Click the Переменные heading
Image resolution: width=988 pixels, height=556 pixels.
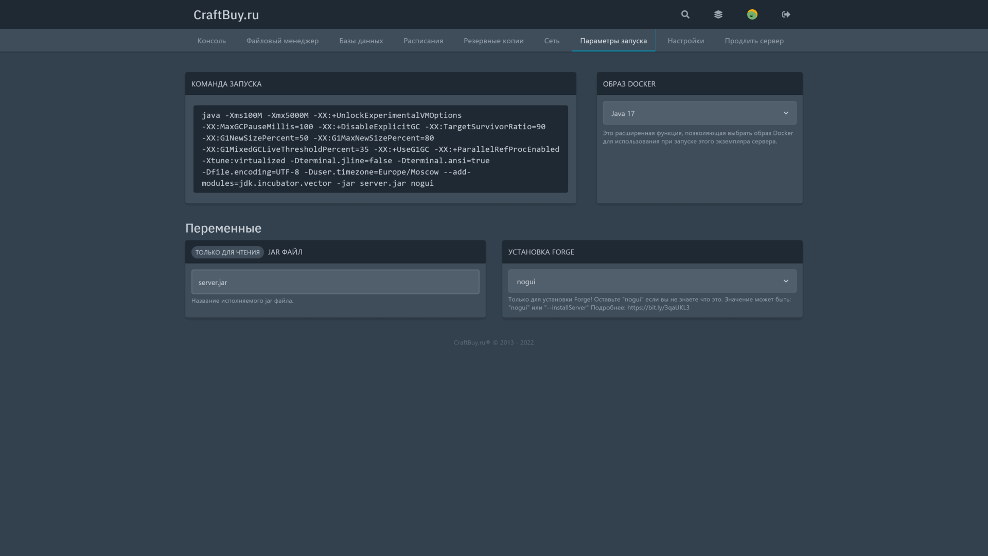(x=223, y=228)
